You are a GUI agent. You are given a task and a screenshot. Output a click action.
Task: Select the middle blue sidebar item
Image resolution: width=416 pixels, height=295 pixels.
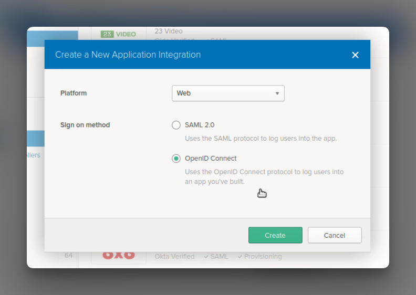click(36, 139)
